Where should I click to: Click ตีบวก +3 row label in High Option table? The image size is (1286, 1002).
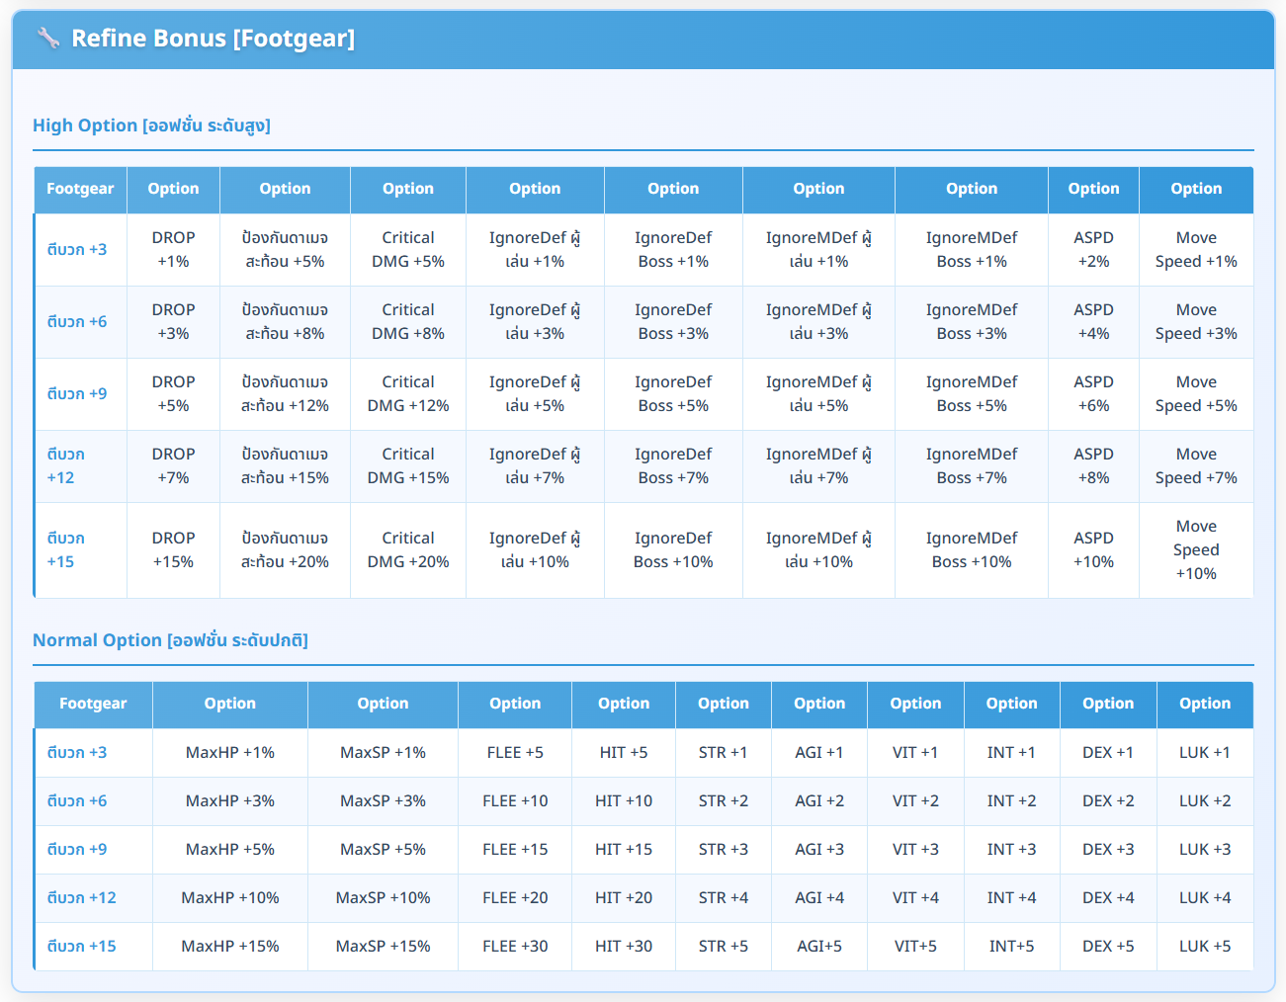point(77,250)
